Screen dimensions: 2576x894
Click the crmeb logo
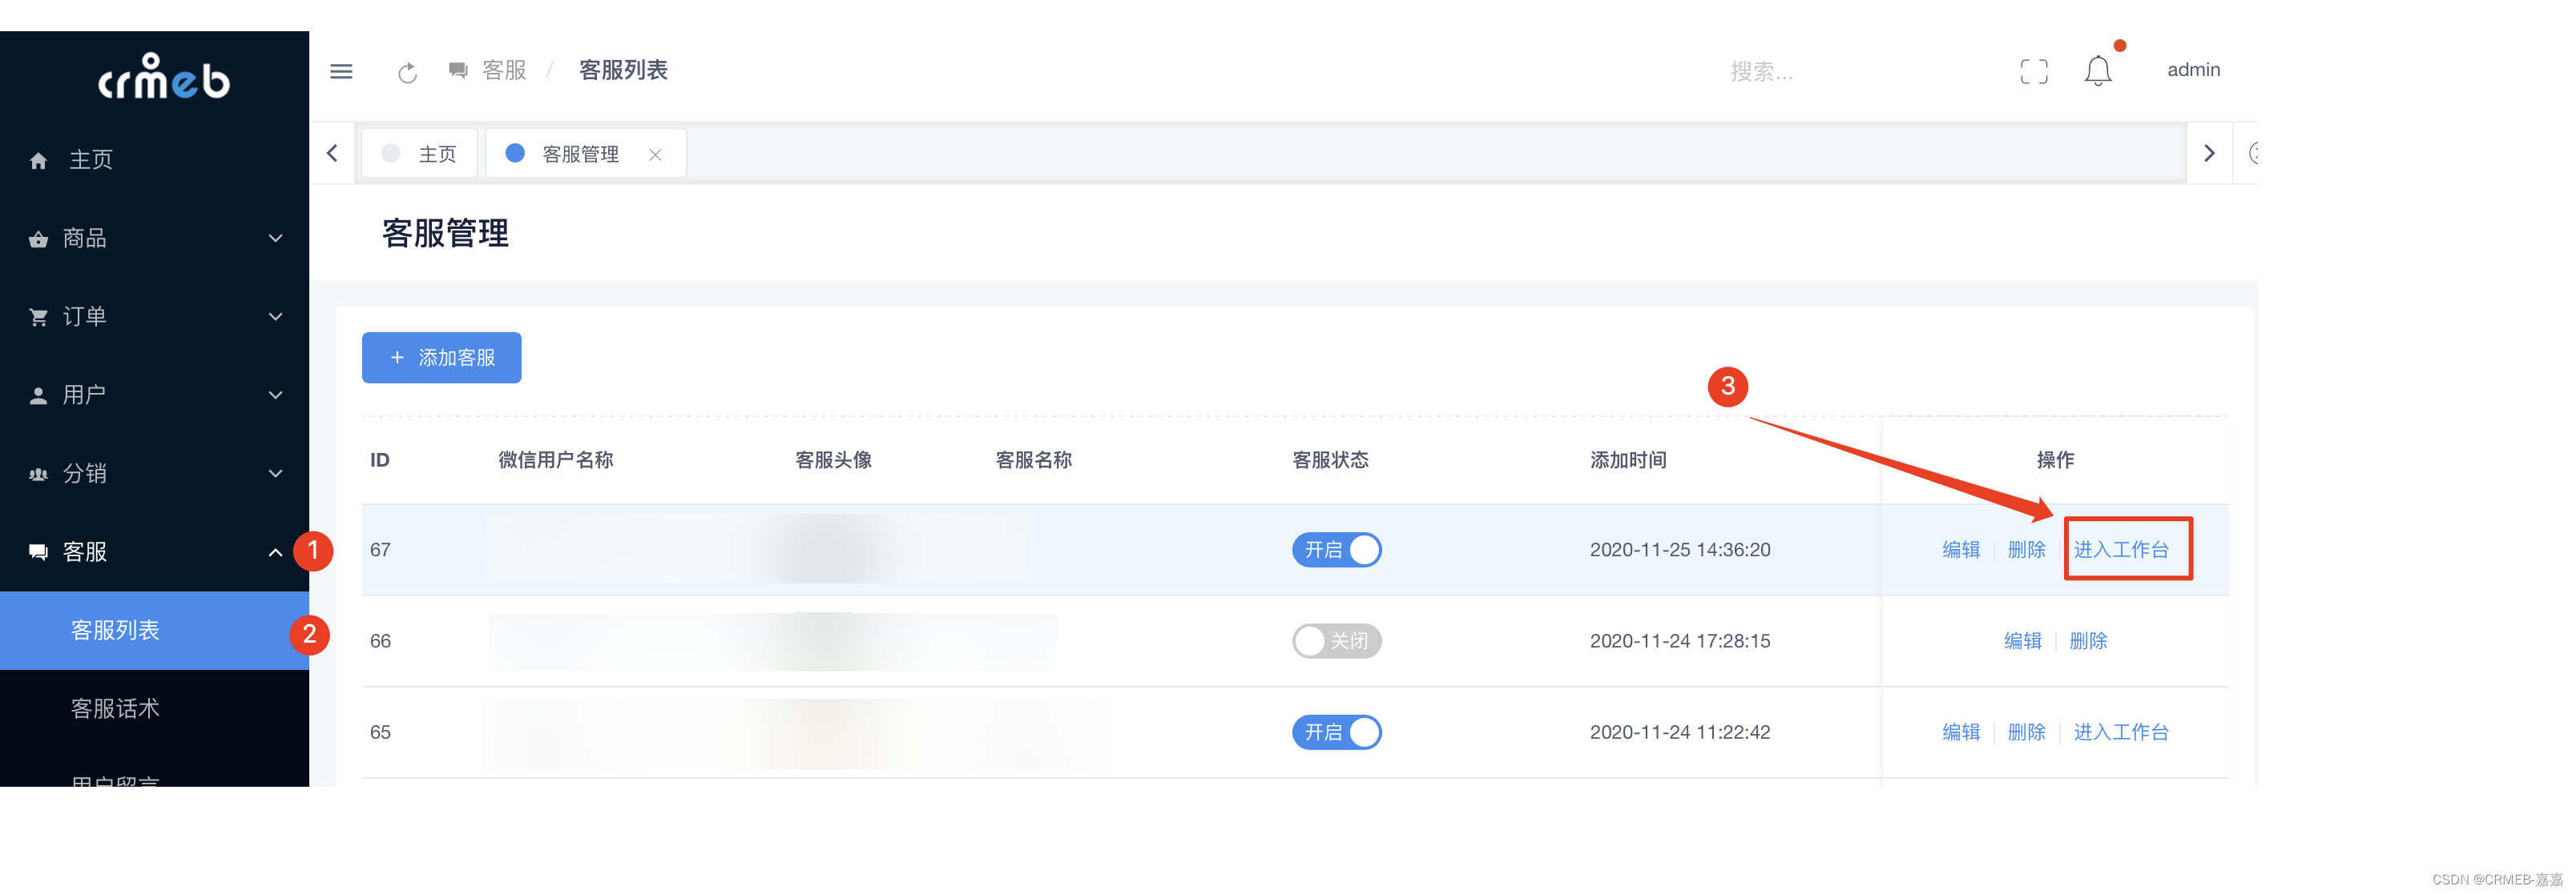pos(163,77)
